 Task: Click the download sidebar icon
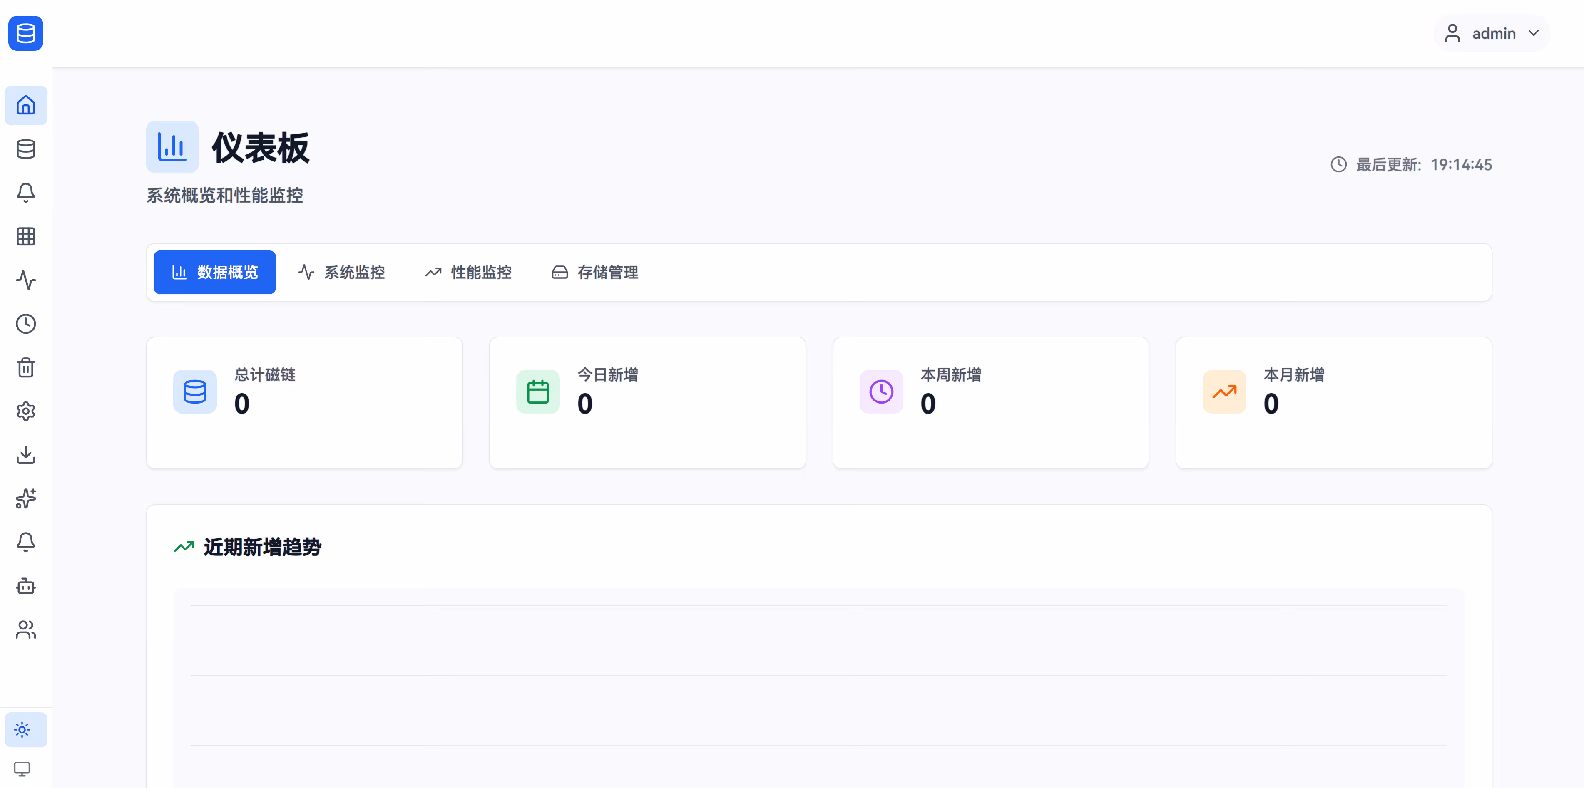tap(26, 455)
